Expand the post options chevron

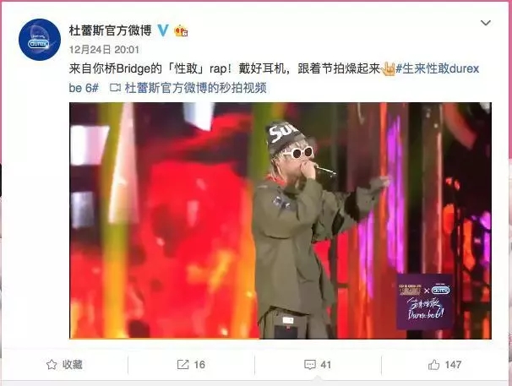pyautogui.click(x=486, y=23)
